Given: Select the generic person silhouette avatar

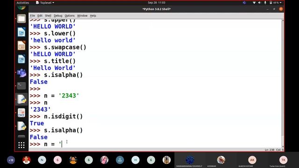Looking at the screenshot, I should pyautogui.click(x=120, y=160).
